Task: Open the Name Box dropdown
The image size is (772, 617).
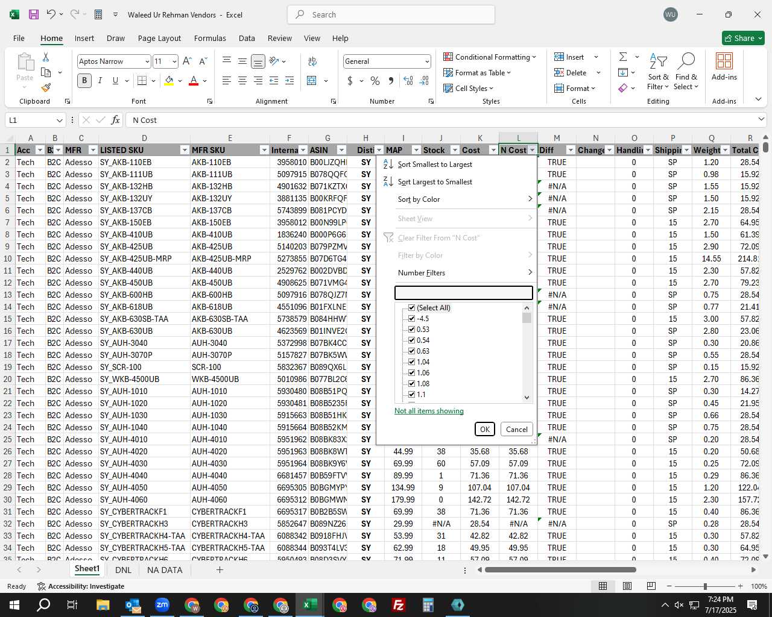Action: point(59,120)
